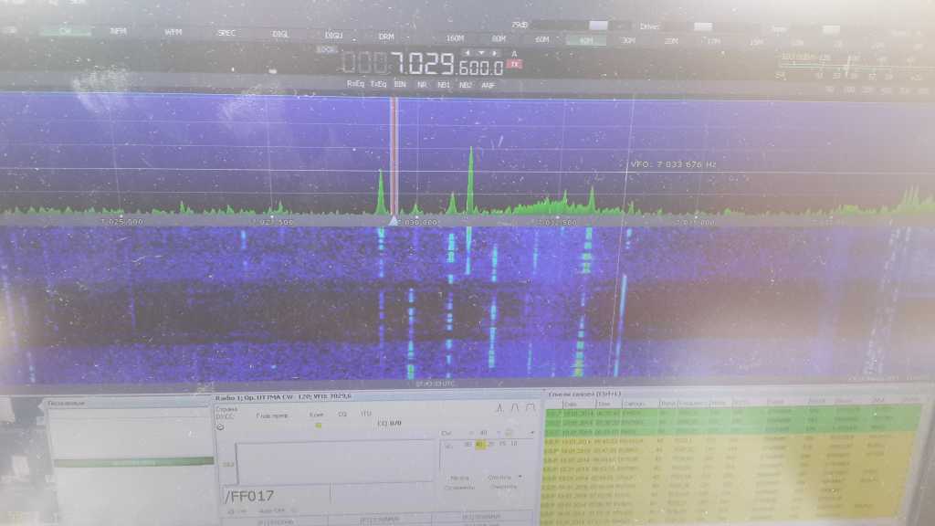Click the RxEq equalizer button

(x=355, y=84)
